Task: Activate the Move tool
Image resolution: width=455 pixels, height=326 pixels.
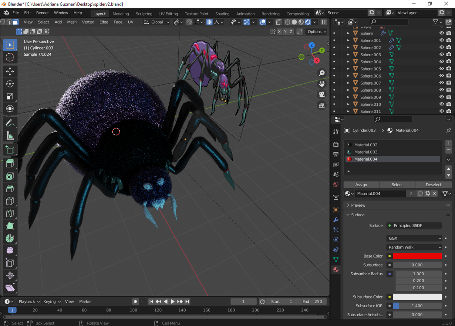Action: point(10,72)
